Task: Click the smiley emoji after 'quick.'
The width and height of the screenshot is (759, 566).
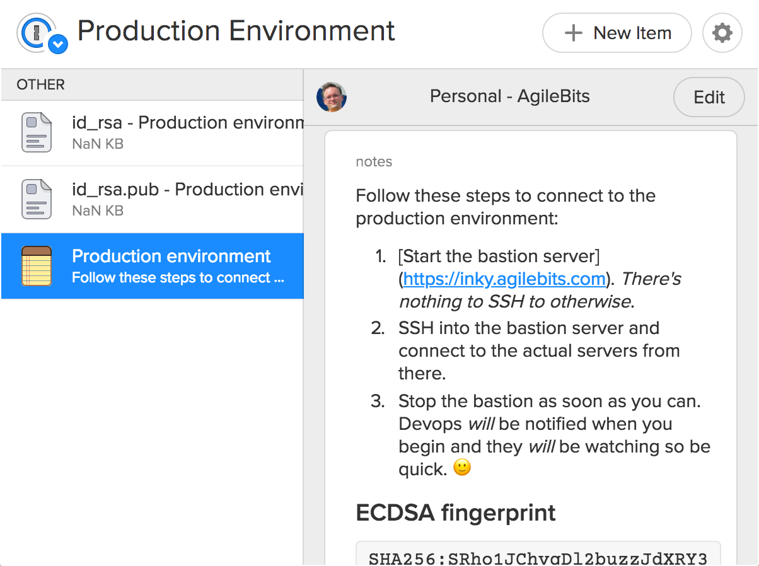Action: (462, 468)
